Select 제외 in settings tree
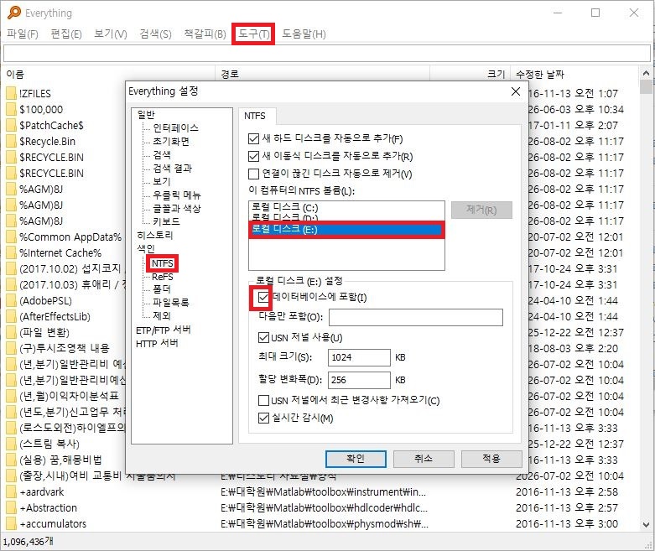This screenshot has height=551, width=655. (x=162, y=315)
